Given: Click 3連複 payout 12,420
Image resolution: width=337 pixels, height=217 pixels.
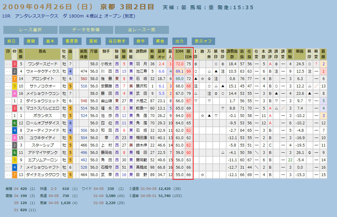Looking at the screenshot, I should coord(164,189).
